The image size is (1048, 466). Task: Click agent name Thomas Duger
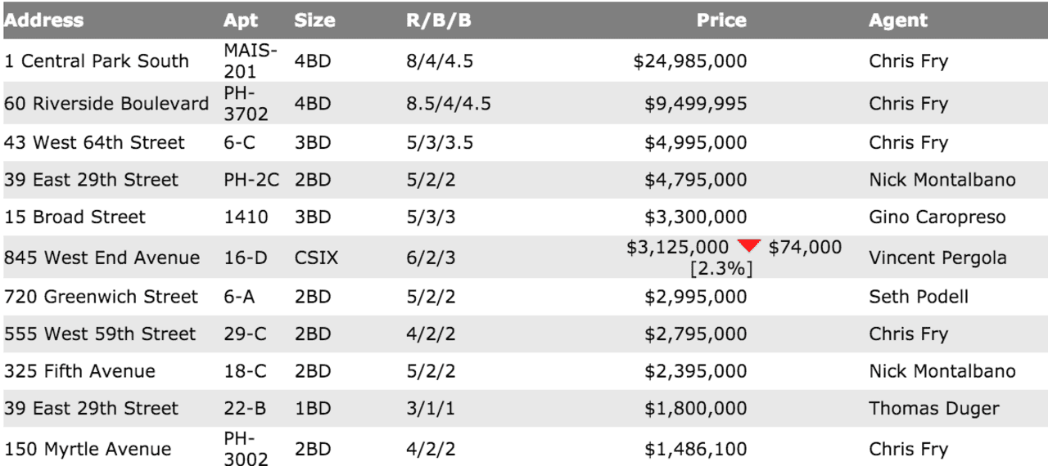pyautogui.click(x=934, y=409)
